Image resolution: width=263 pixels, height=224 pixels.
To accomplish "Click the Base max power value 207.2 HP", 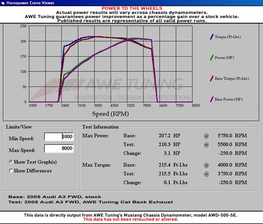I will pos(167,136).
